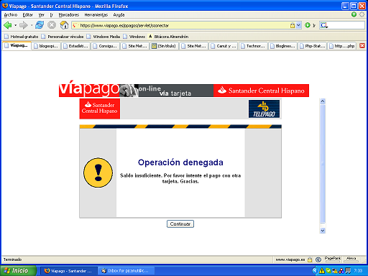Click the Continuar button
The image size is (368, 276).
pos(180,224)
